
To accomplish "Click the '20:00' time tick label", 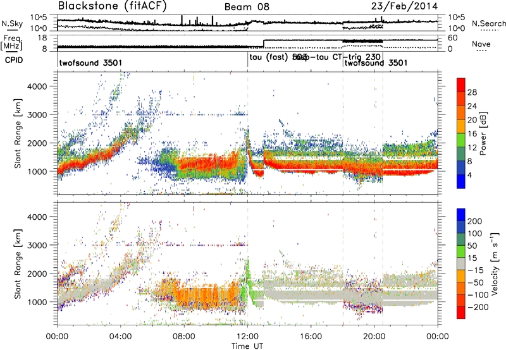I will (374, 337).
